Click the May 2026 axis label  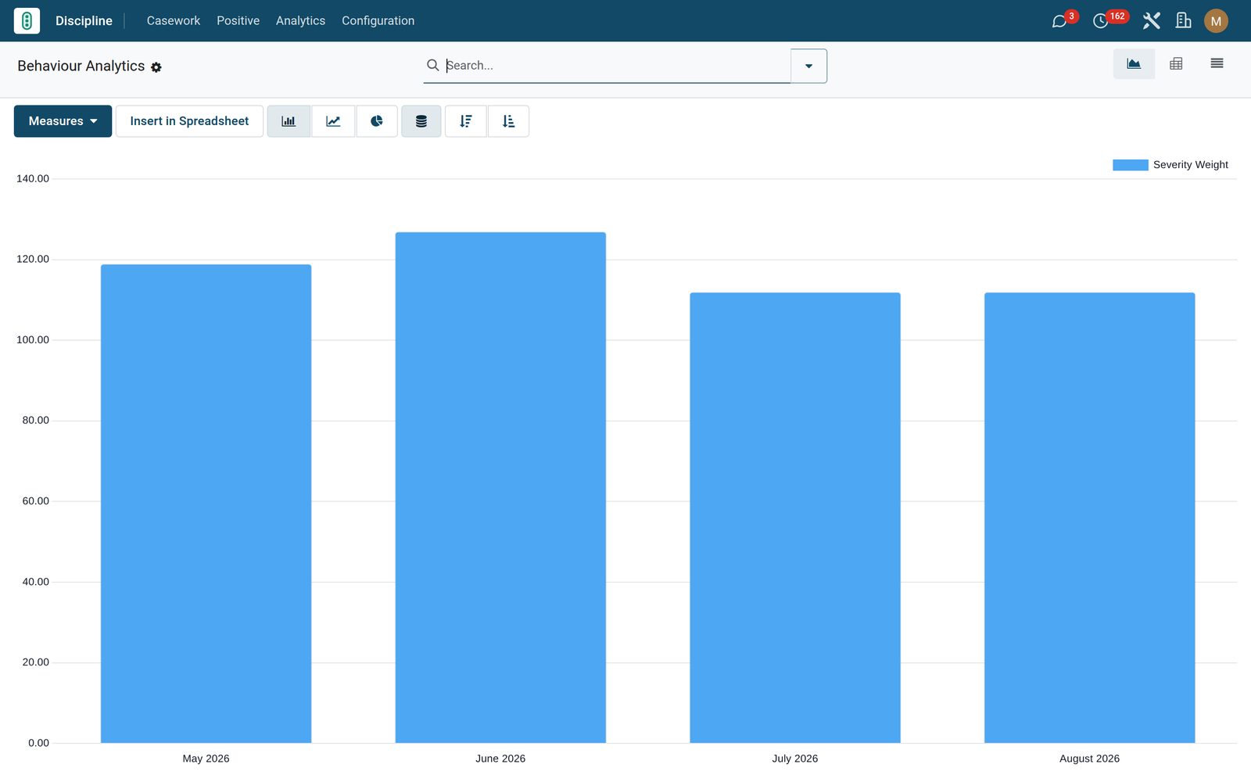pyautogui.click(x=206, y=759)
